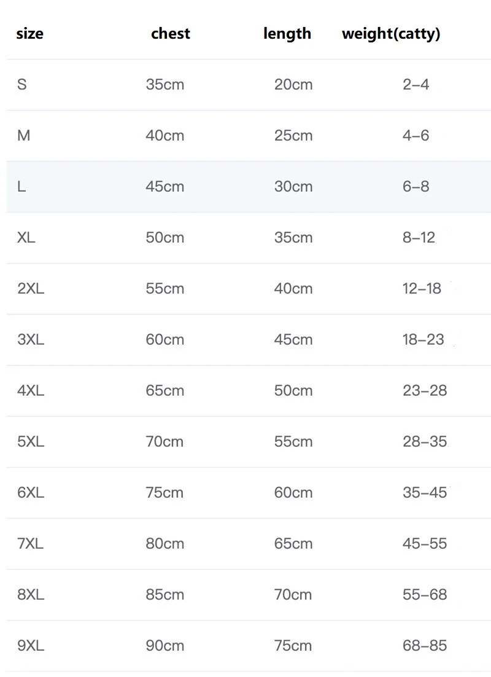Click chest value 85cm in the 8XL row
The height and width of the screenshot is (677, 491).
164,595
